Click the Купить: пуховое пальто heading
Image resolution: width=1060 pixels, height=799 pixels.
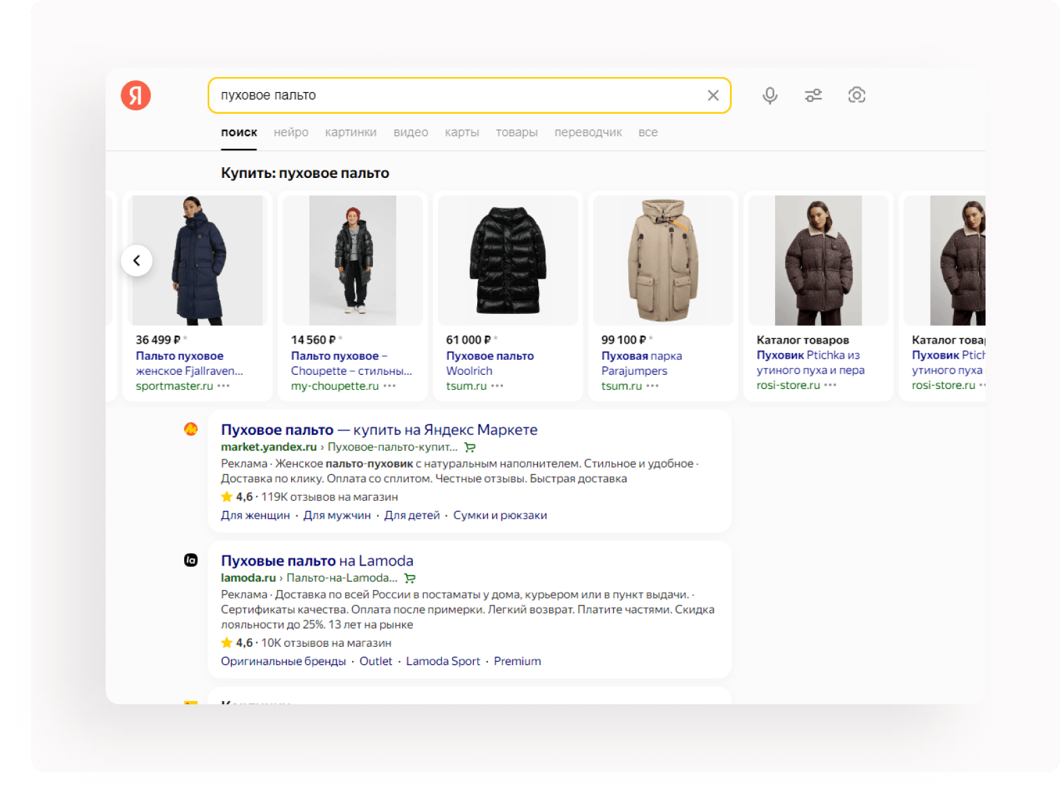click(305, 173)
